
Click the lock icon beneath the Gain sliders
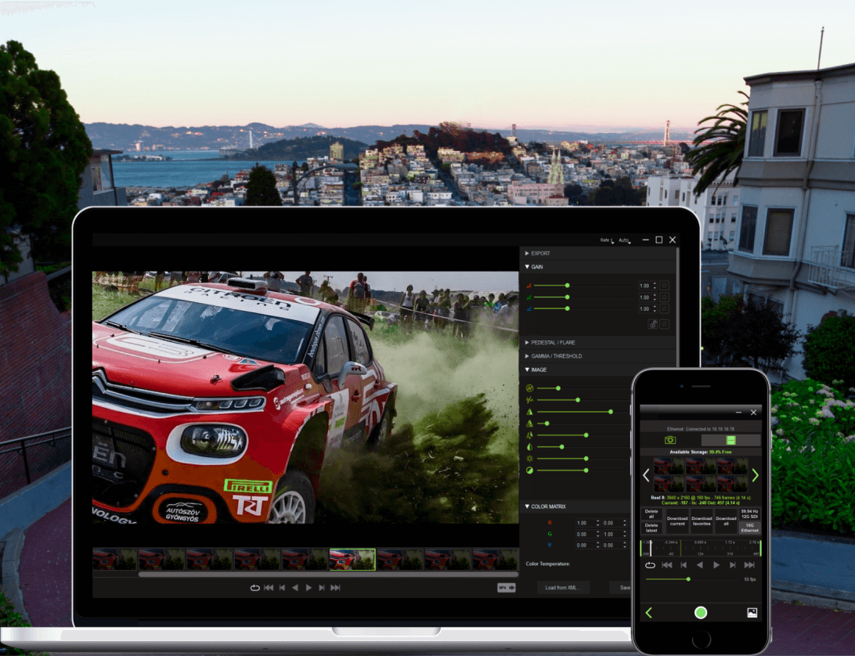pos(653,323)
